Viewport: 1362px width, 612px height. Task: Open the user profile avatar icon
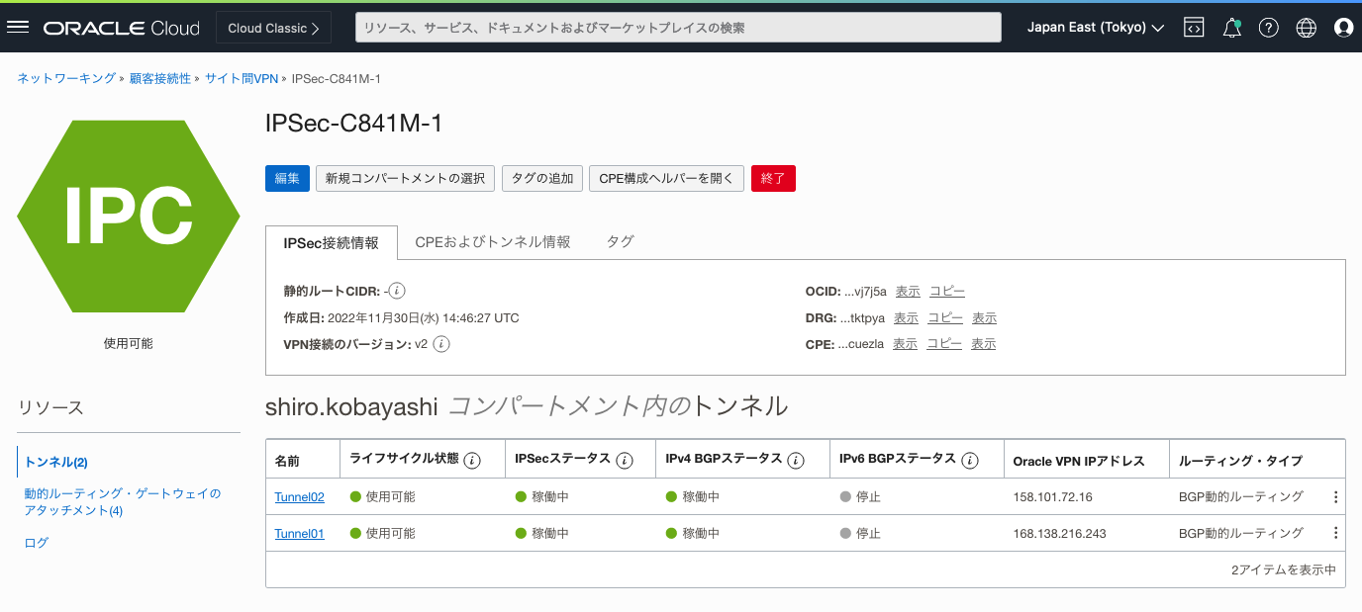point(1343,28)
